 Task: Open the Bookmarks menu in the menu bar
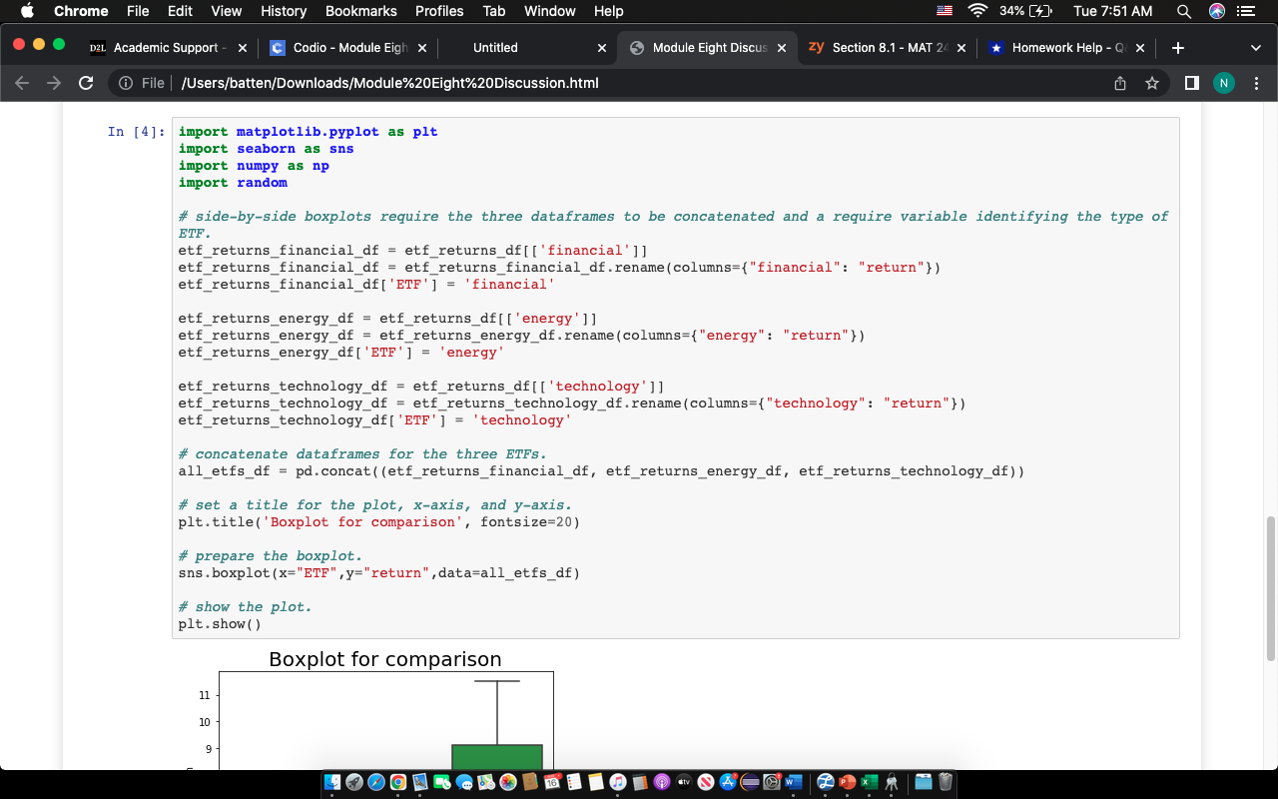(360, 12)
